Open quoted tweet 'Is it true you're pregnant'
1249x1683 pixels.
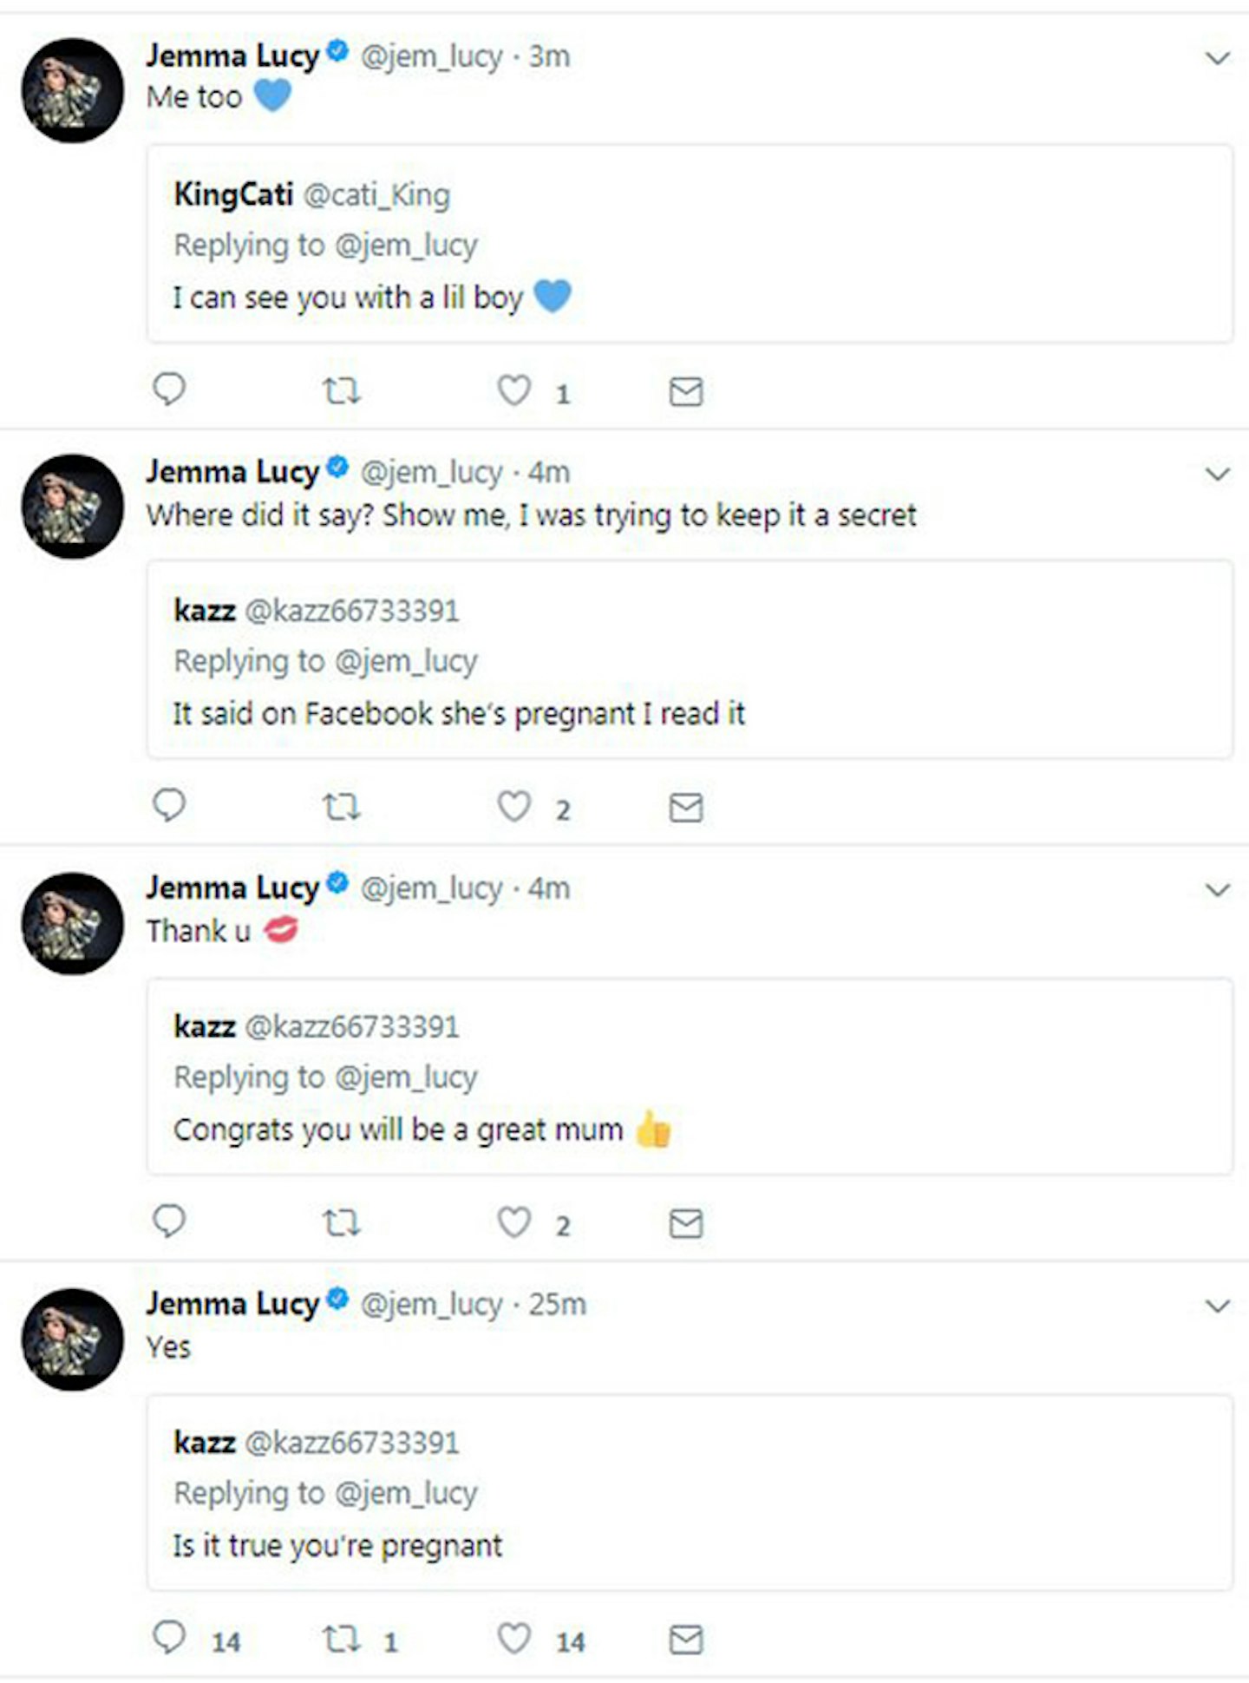click(690, 1492)
